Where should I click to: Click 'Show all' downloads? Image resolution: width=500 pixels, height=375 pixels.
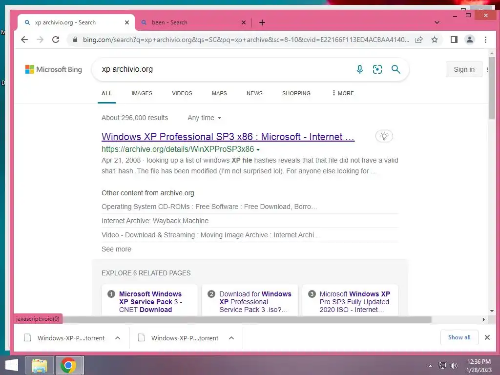[459, 337]
